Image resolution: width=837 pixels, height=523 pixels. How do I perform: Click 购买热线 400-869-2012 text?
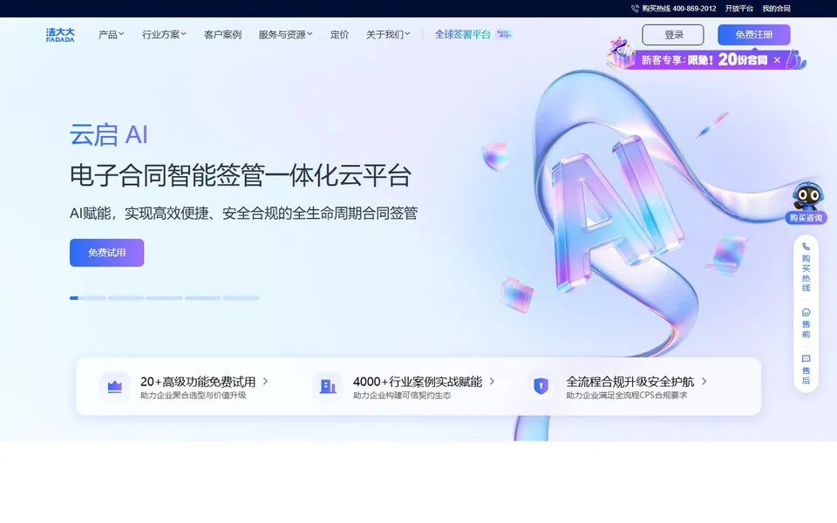[679, 9]
